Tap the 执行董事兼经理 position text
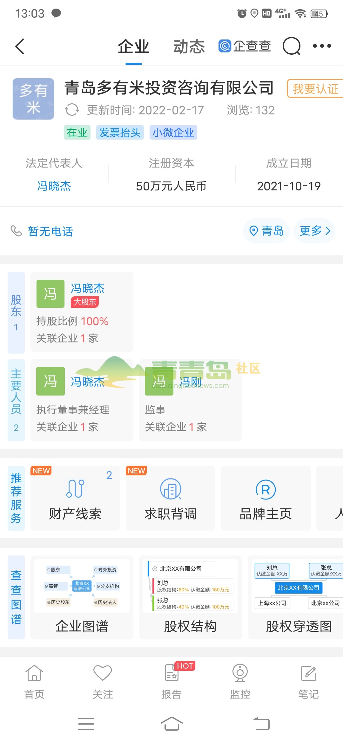This screenshot has width=343, height=744. [x=73, y=410]
